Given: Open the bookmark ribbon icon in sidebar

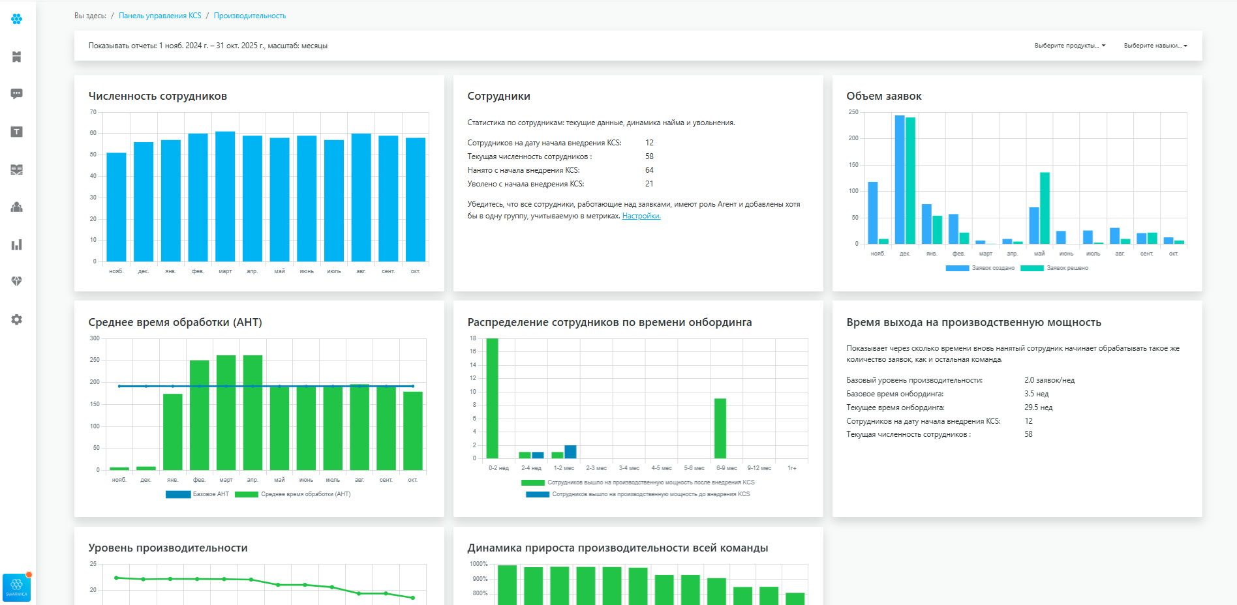Looking at the screenshot, I should coord(17,57).
